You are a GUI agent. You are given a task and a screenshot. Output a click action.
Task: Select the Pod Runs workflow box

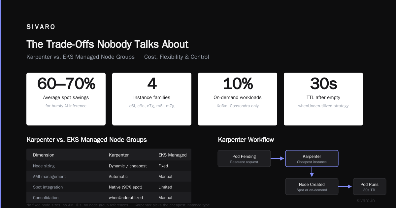[370, 187]
